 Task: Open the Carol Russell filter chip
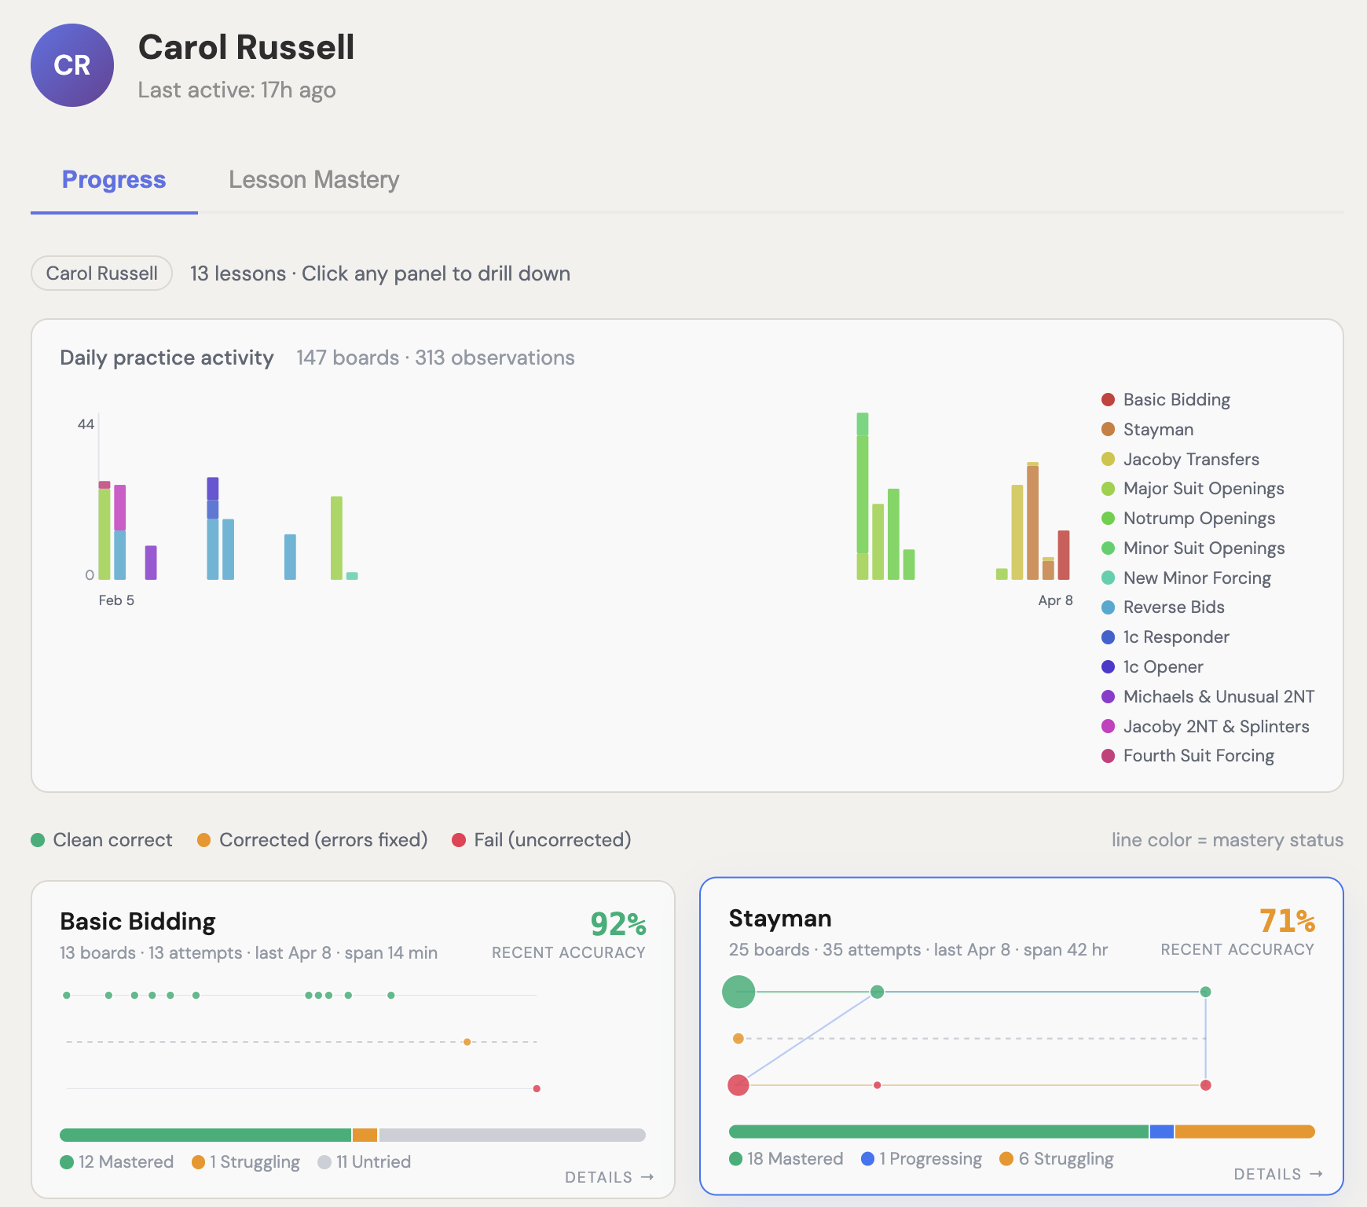tap(101, 273)
